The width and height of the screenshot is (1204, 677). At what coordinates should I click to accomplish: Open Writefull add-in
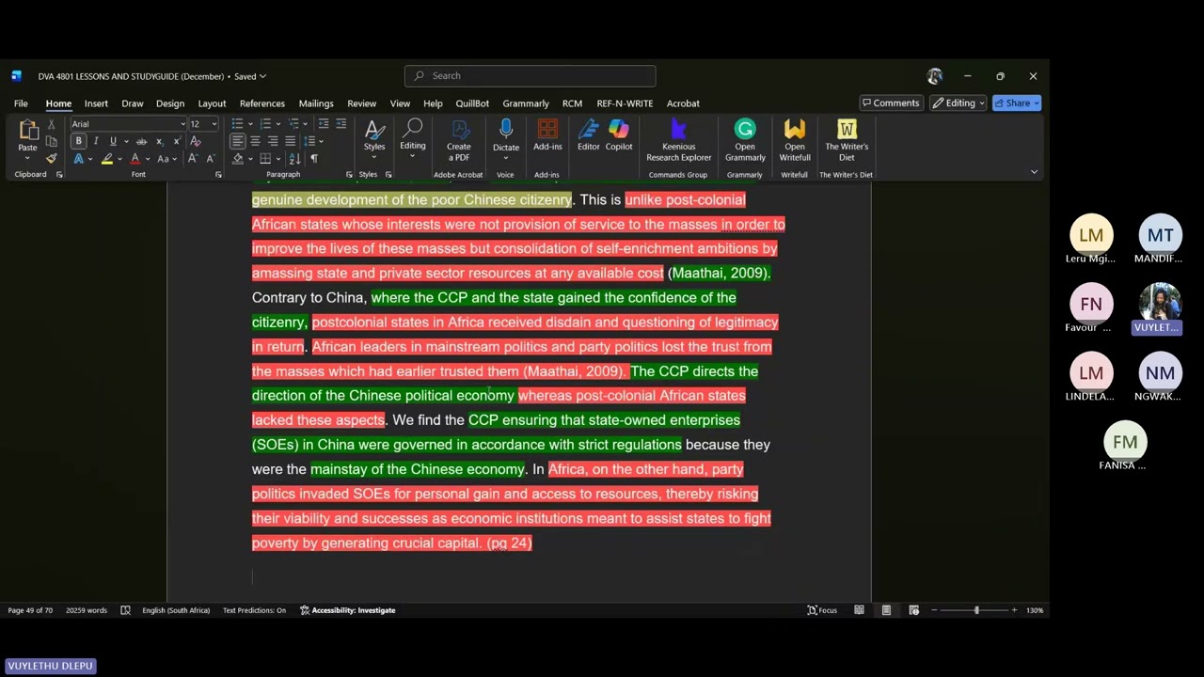coord(795,141)
